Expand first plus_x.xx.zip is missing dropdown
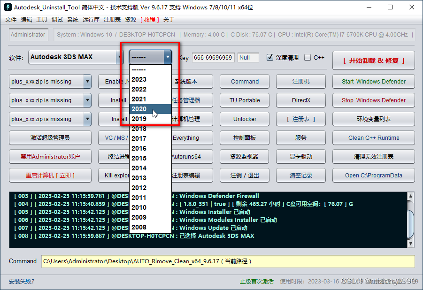 pyautogui.click(x=87, y=82)
